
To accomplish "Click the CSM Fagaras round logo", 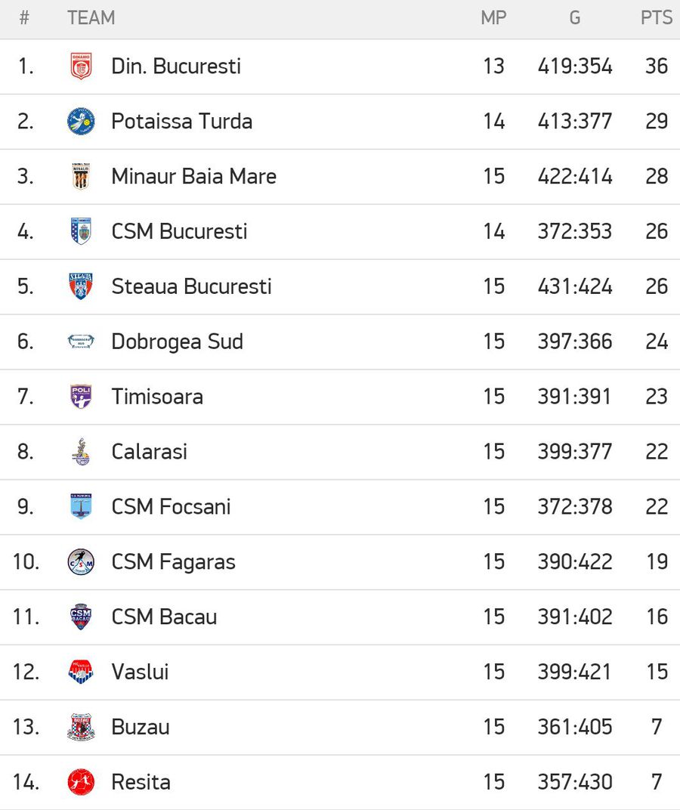I will click(81, 561).
